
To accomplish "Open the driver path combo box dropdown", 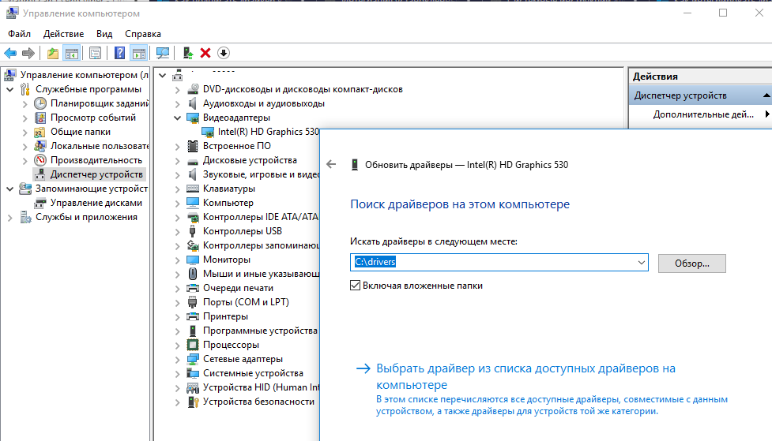I will tap(640, 263).
